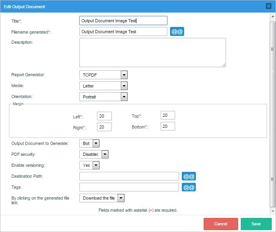Open the Output Document to Generate dropdown

[x=90, y=143]
